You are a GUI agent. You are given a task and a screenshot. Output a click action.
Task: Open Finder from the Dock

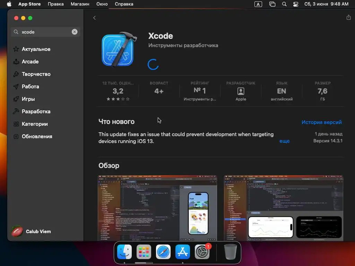124,252
